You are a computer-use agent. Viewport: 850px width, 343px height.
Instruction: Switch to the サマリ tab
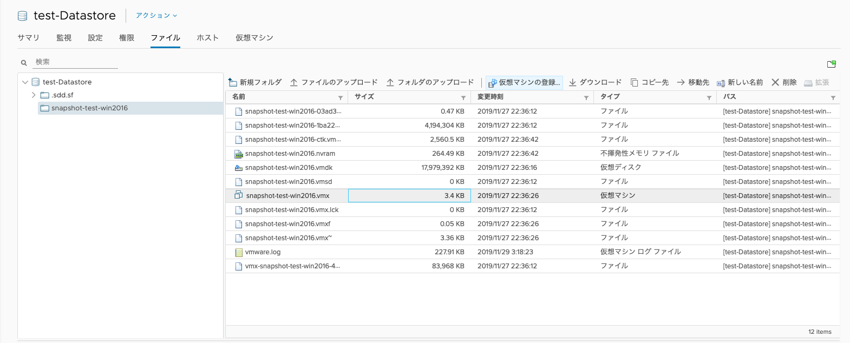pyautogui.click(x=28, y=38)
